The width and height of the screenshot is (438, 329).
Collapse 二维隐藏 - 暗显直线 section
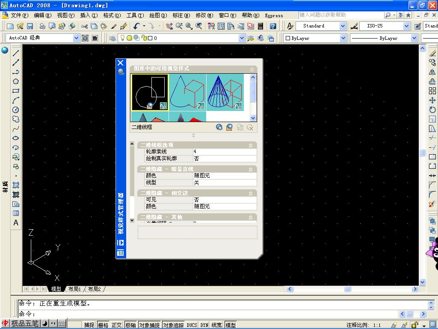251,170
